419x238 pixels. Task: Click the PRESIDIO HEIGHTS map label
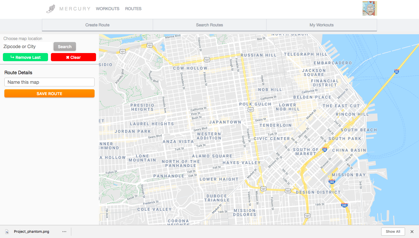pyautogui.click(x=142, y=107)
